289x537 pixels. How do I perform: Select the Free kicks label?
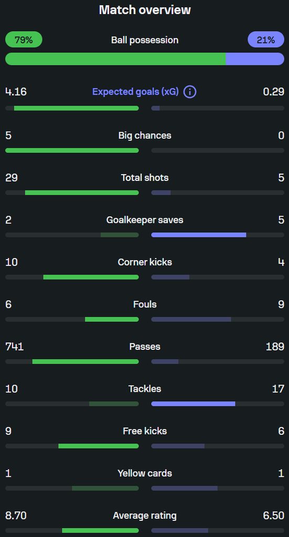[145, 431]
